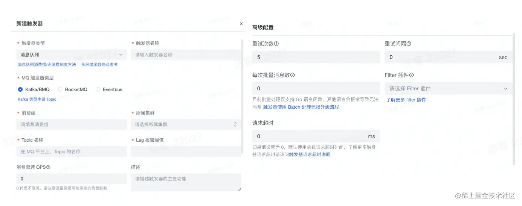Open 消息队列消费慢/无消费排查方法 link

click(47, 65)
